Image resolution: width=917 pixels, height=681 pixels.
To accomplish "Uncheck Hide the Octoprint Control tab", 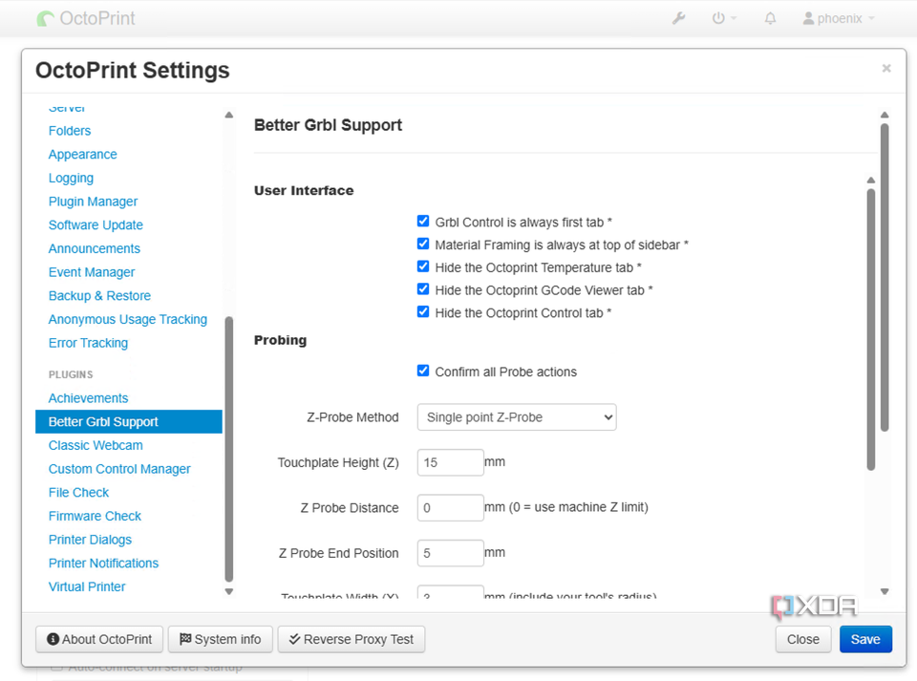I will point(423,311).
